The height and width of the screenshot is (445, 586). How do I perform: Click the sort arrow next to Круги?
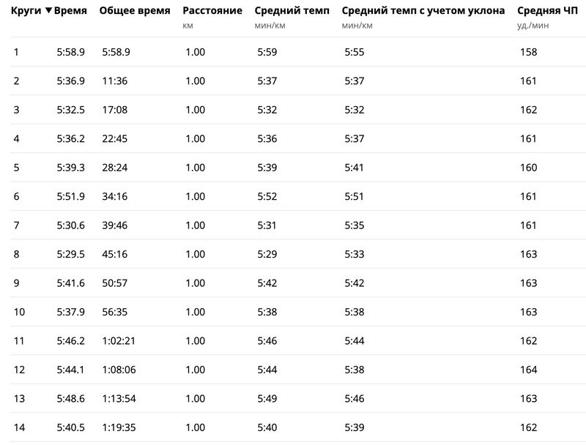point(48,11)
